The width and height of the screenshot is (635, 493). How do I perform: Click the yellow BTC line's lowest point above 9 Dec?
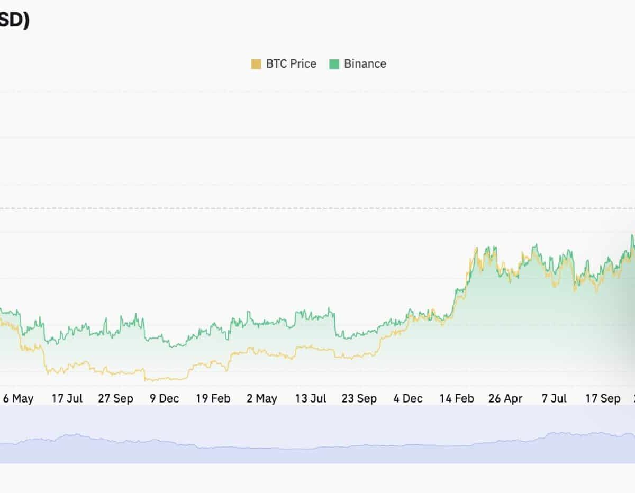146,380
